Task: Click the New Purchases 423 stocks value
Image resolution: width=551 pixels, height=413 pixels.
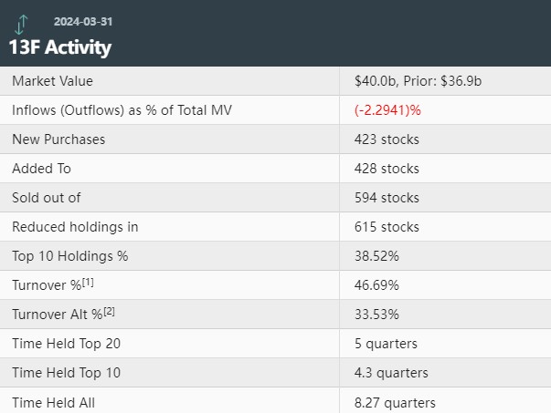Action: [387, 139]
